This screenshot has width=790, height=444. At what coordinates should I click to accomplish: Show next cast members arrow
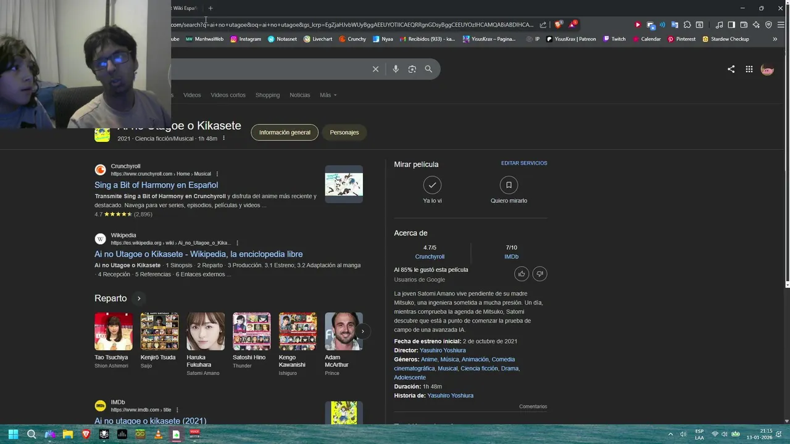362,331
